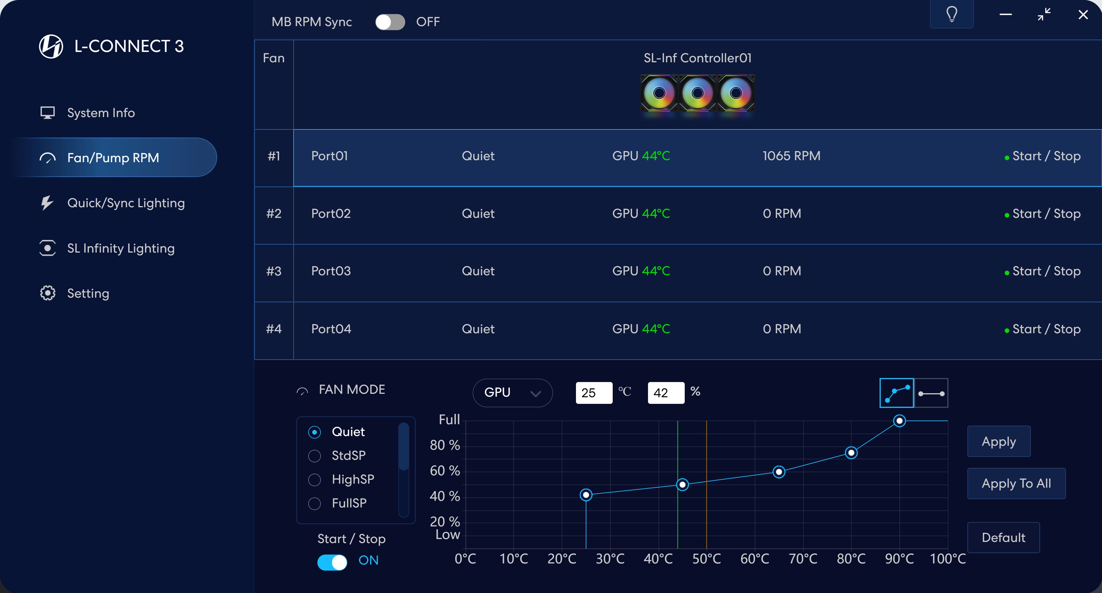Shrink the window with the compress arrows icon
The height and width of the screenshot is (593, 1102).
[1044, 15]
